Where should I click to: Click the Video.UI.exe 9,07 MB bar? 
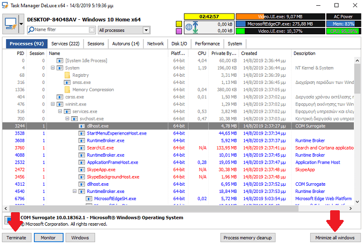(x=280, y=16)
